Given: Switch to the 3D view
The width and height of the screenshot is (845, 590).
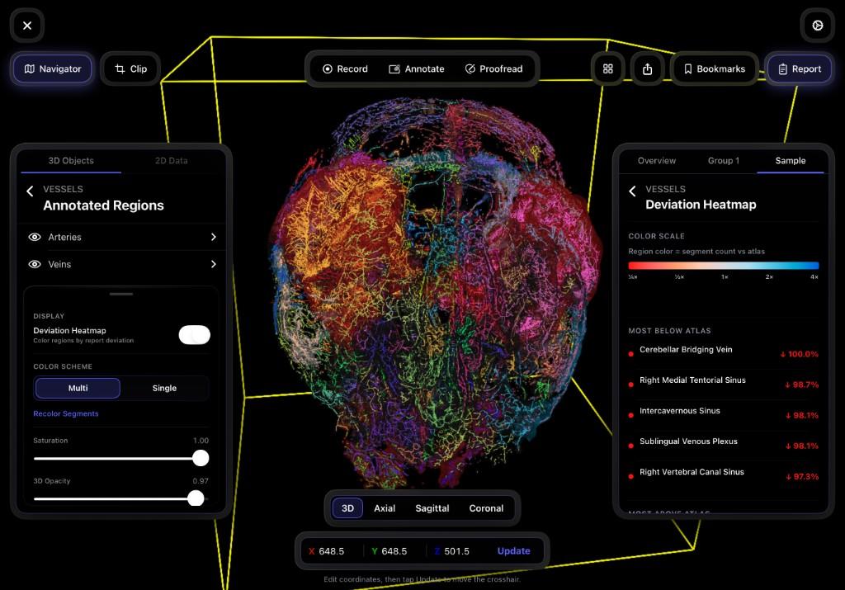Looking at the screenshot, I should tap(347, 508).
